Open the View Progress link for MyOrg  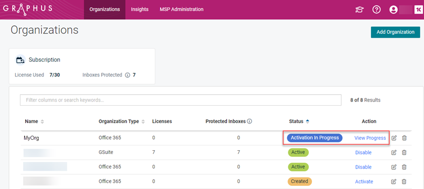click(x=370, y=138)
